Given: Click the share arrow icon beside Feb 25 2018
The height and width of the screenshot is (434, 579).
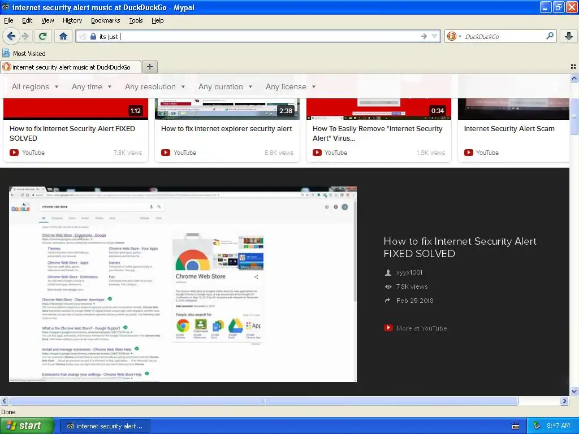Looking at the screenshot, I should [388, 301].
